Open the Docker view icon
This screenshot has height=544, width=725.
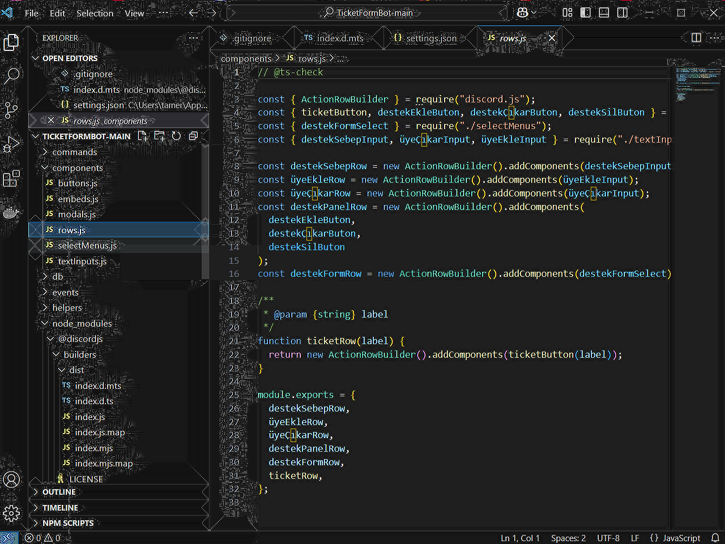pos(11,213)
